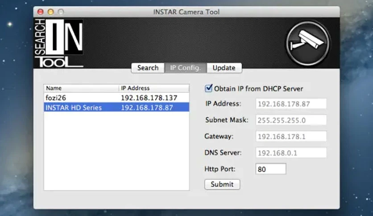
Task: Minimize the window with yellow button
Action: [x=51, y=12]
